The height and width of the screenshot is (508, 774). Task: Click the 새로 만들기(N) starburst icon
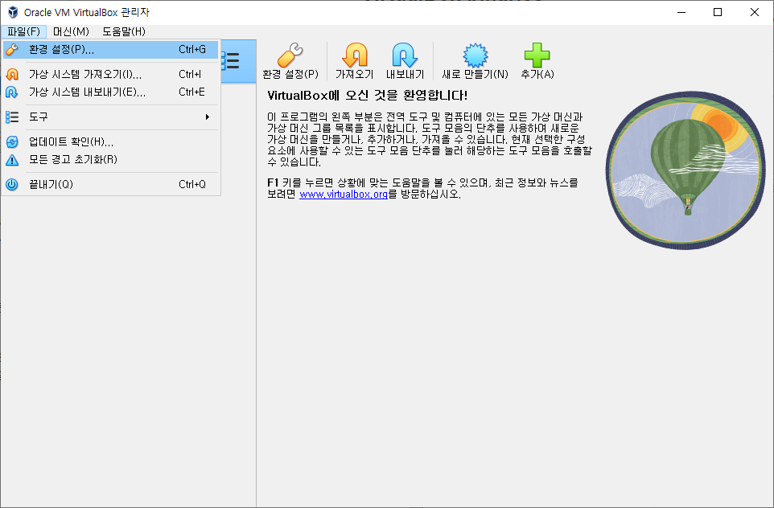tap(475, 55)
